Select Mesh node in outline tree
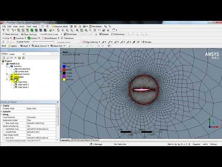 pyautogui.click(x=16, y=79)
